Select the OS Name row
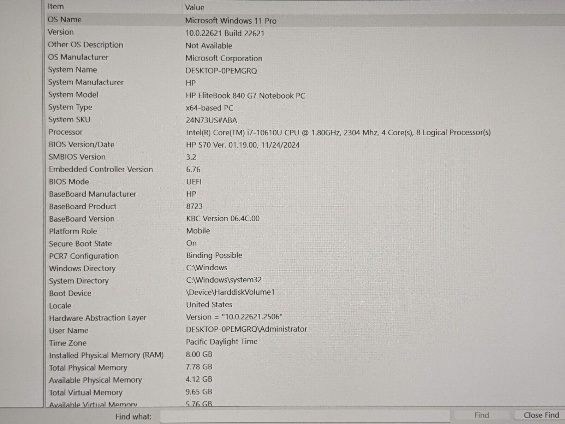 (65, 20)
